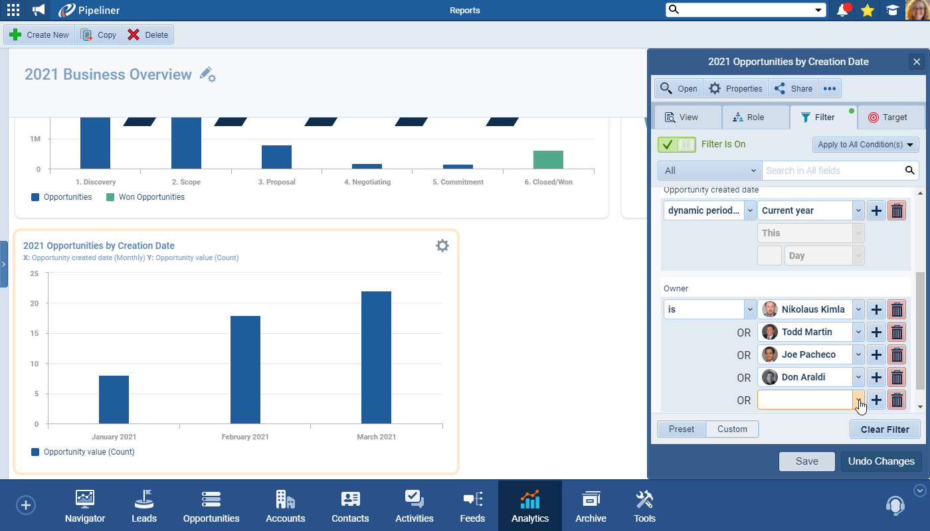The image size is (930, 531).
Task: Expand the Apply to All Condition(s) dropdown
Action: coord(866,144)
